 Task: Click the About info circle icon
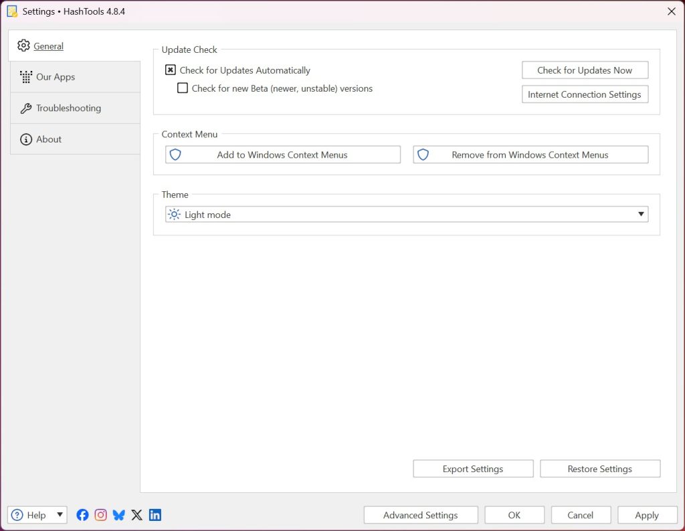(x=26, y=139)
